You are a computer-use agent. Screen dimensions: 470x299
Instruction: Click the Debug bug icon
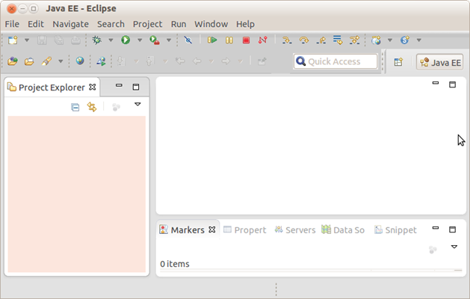click(x=96, y=40)
